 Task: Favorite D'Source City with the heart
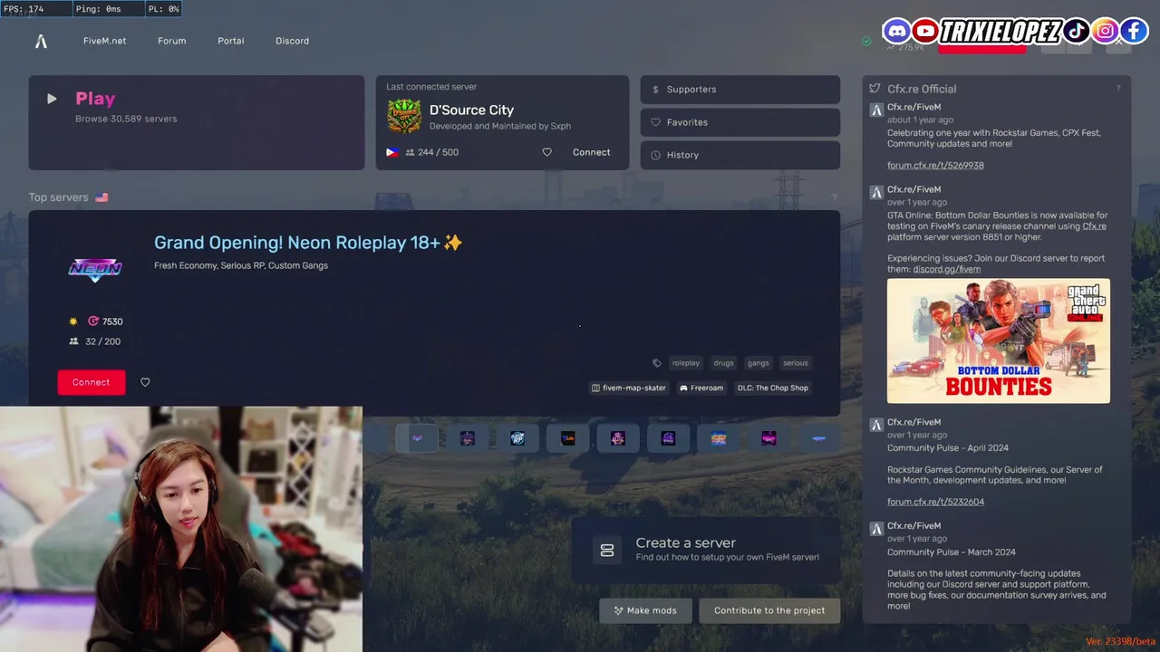[x=546, y=152]
